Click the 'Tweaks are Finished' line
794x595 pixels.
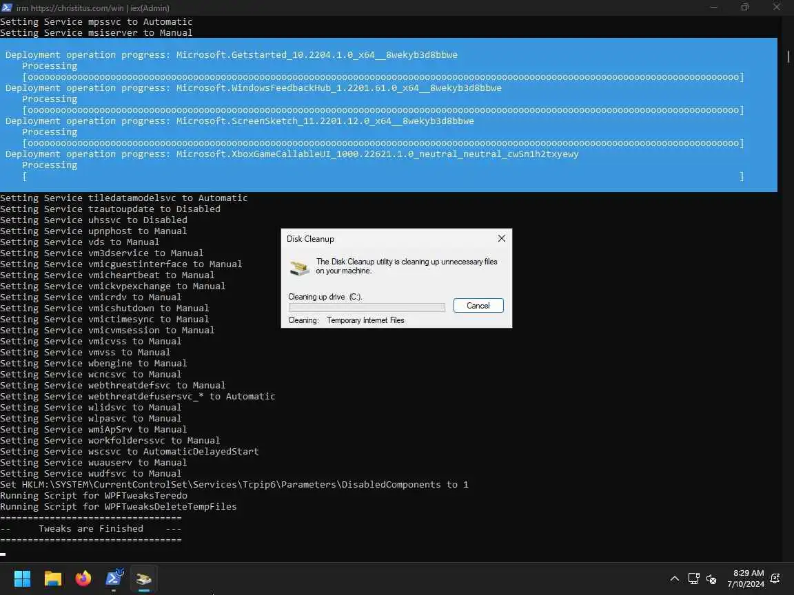pos(91,529)
